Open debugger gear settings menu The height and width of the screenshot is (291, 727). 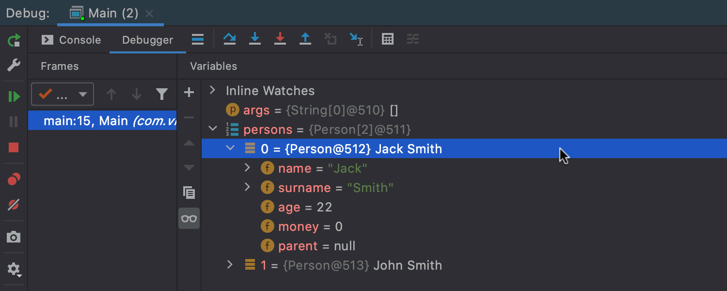click(x=14, y=269)
